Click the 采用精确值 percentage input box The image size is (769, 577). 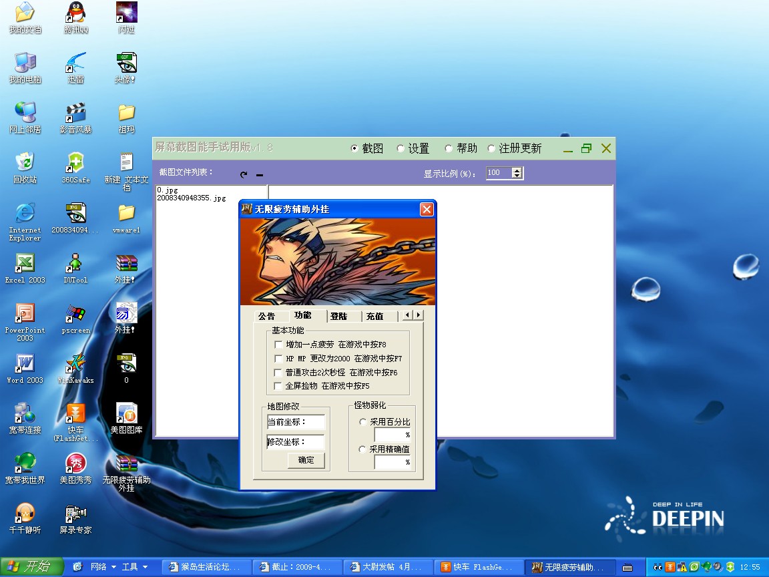(393, 462)
